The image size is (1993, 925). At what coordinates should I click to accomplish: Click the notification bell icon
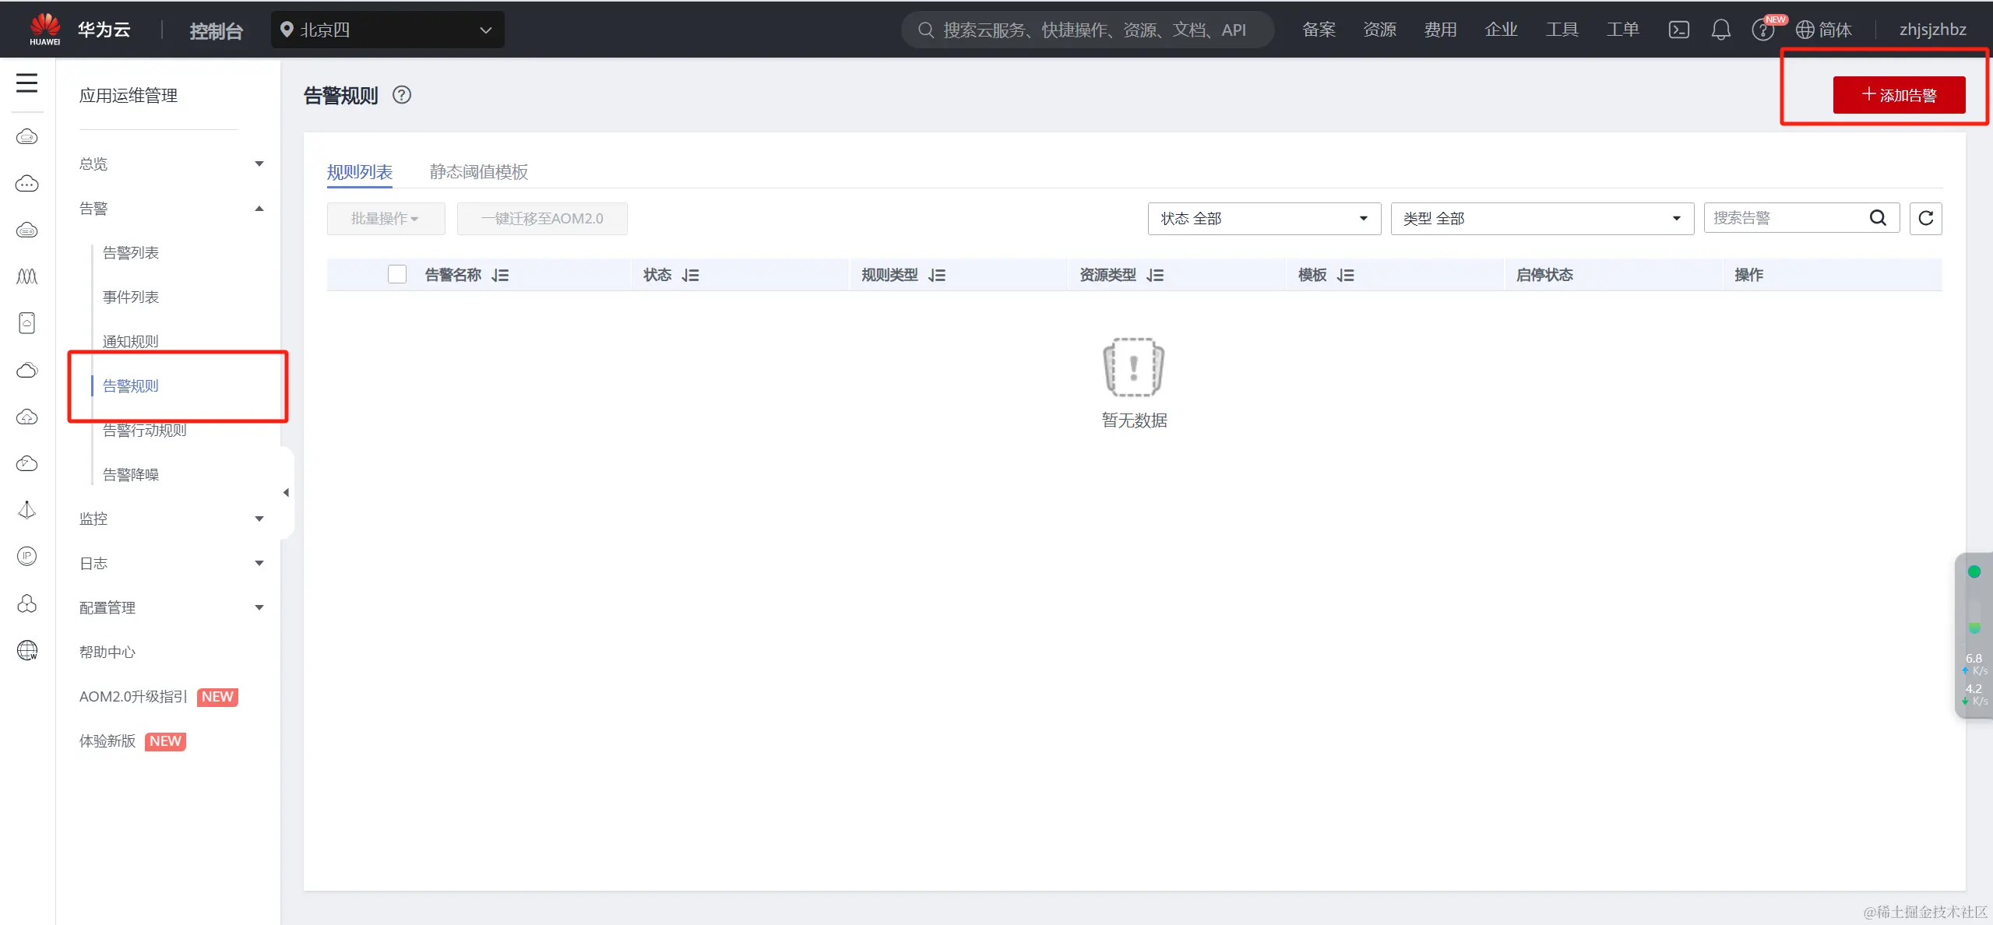[1720, 30]
